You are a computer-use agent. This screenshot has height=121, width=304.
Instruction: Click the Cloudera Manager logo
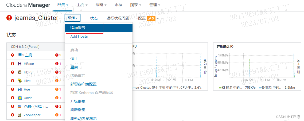(x=28, y=5)
